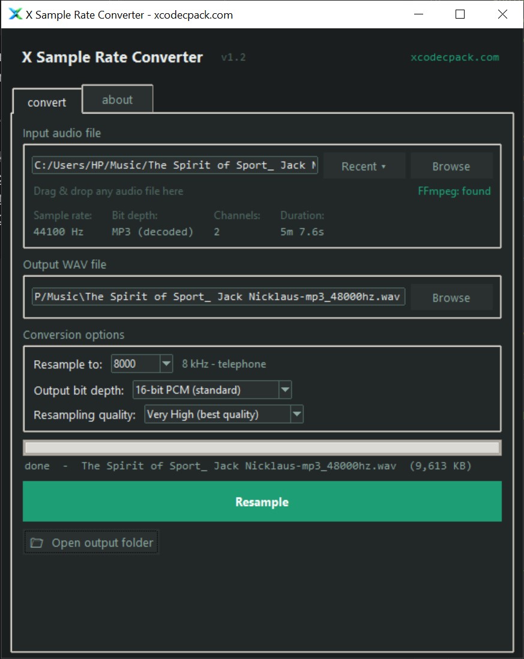Image resolution: width=524 pixels, height=659 pixels.
Task: Open the Resampling quality dropdown
Action: [x=224, y=414]
